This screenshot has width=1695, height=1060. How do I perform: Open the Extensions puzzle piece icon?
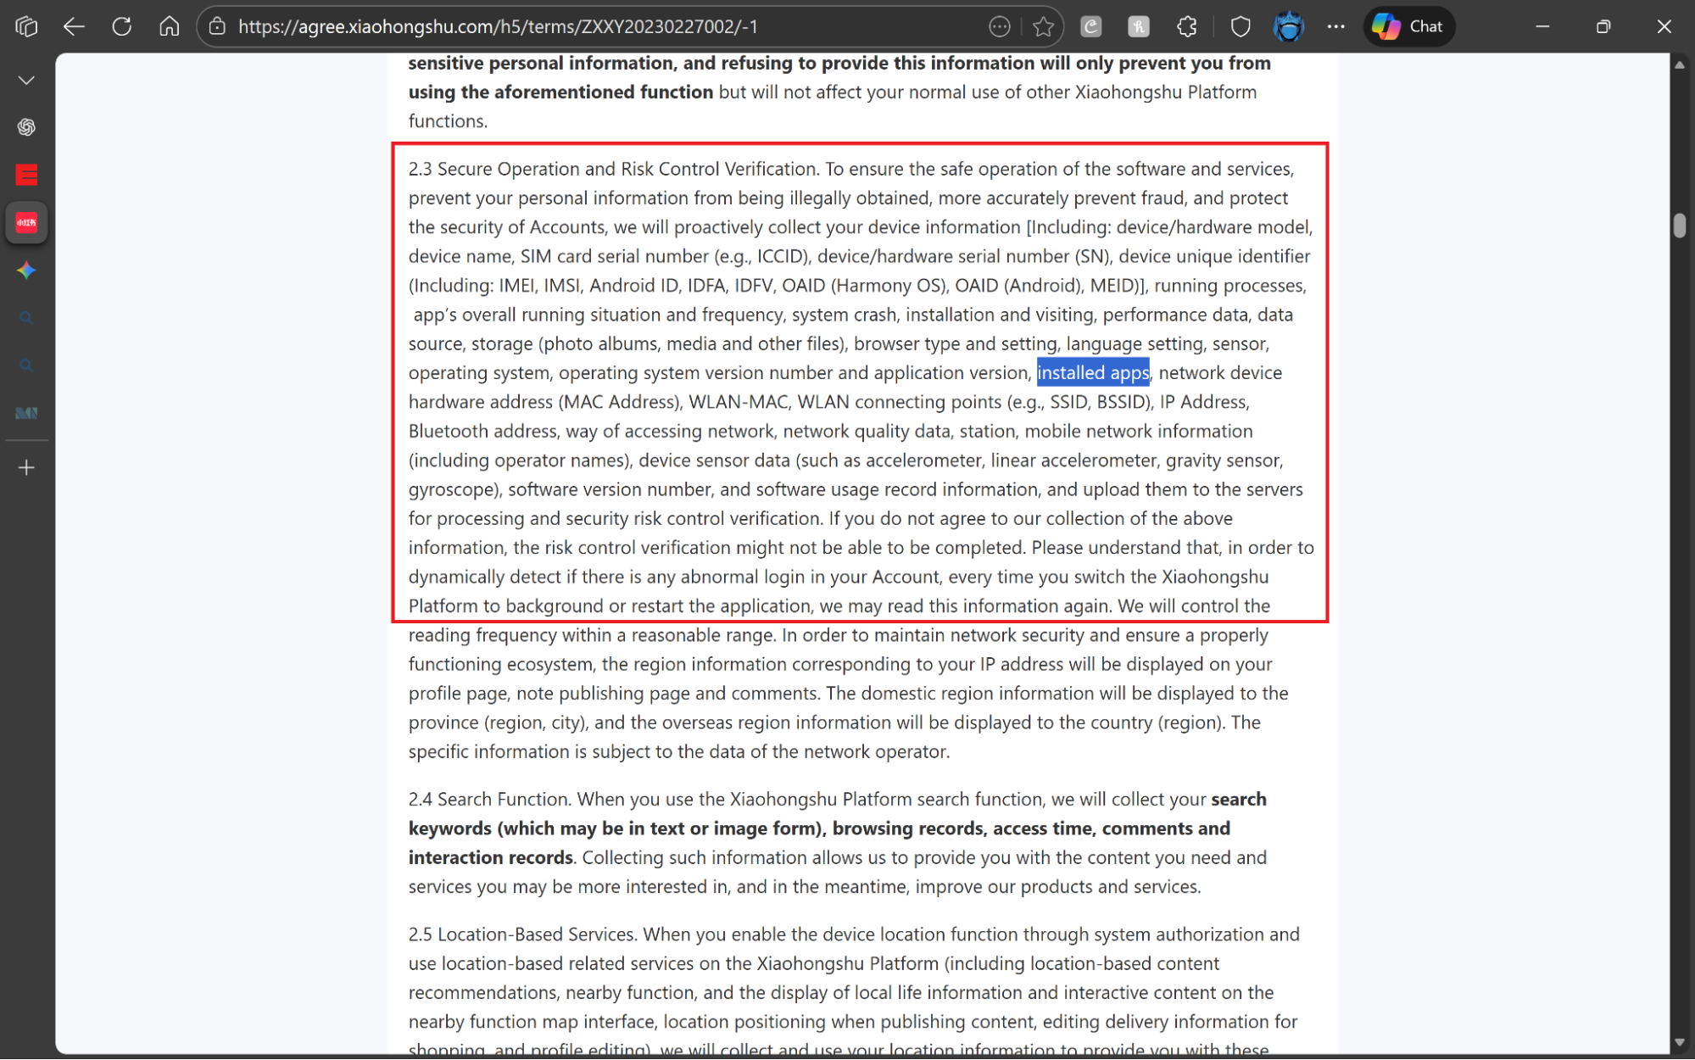[1186, 26]
